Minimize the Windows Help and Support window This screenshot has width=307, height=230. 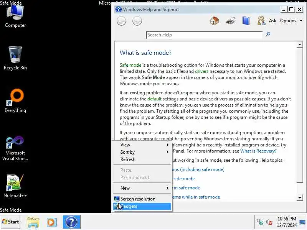click(284, 9)
